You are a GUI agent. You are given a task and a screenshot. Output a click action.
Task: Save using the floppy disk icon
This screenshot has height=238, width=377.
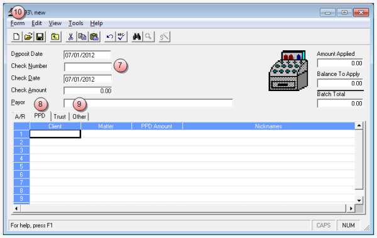coord(40,37)
